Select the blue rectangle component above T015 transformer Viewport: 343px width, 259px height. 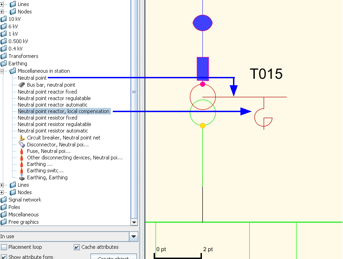(203, 69)
